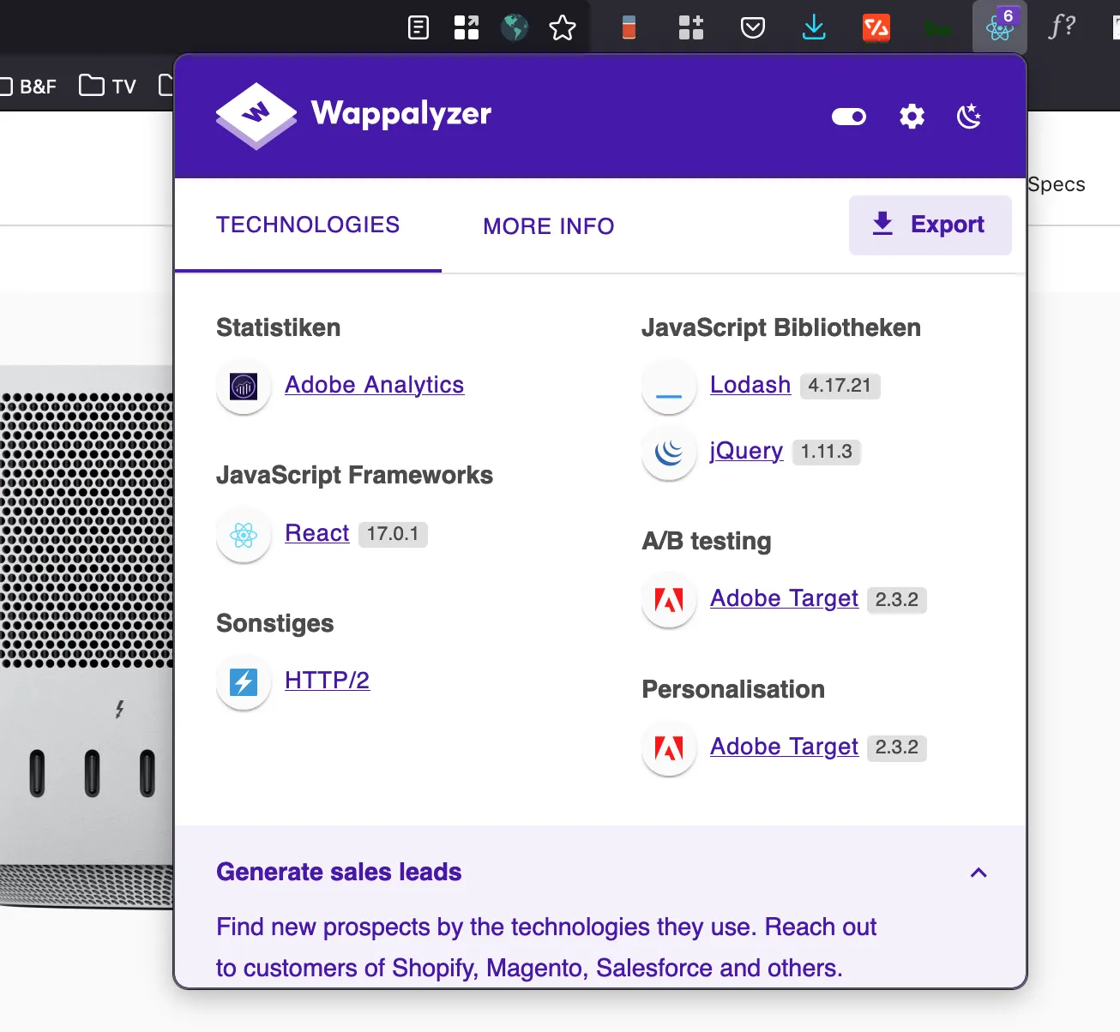Click the Lodash icon
The width and height of the screenshot is (1120, 1032).
tap(669, 387)
